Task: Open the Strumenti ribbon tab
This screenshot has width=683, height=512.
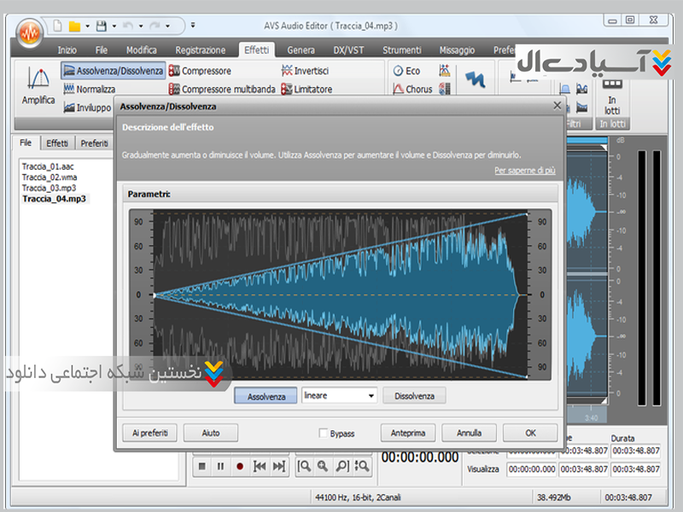Action: click(x=401, y=50)
